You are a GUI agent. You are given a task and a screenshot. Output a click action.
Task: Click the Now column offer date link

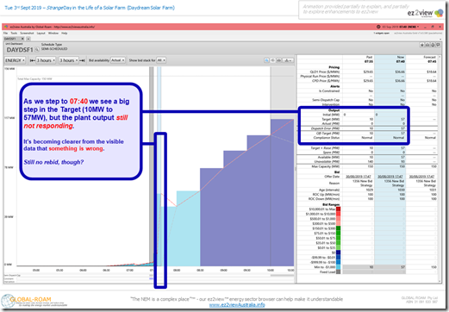[390, 177]
